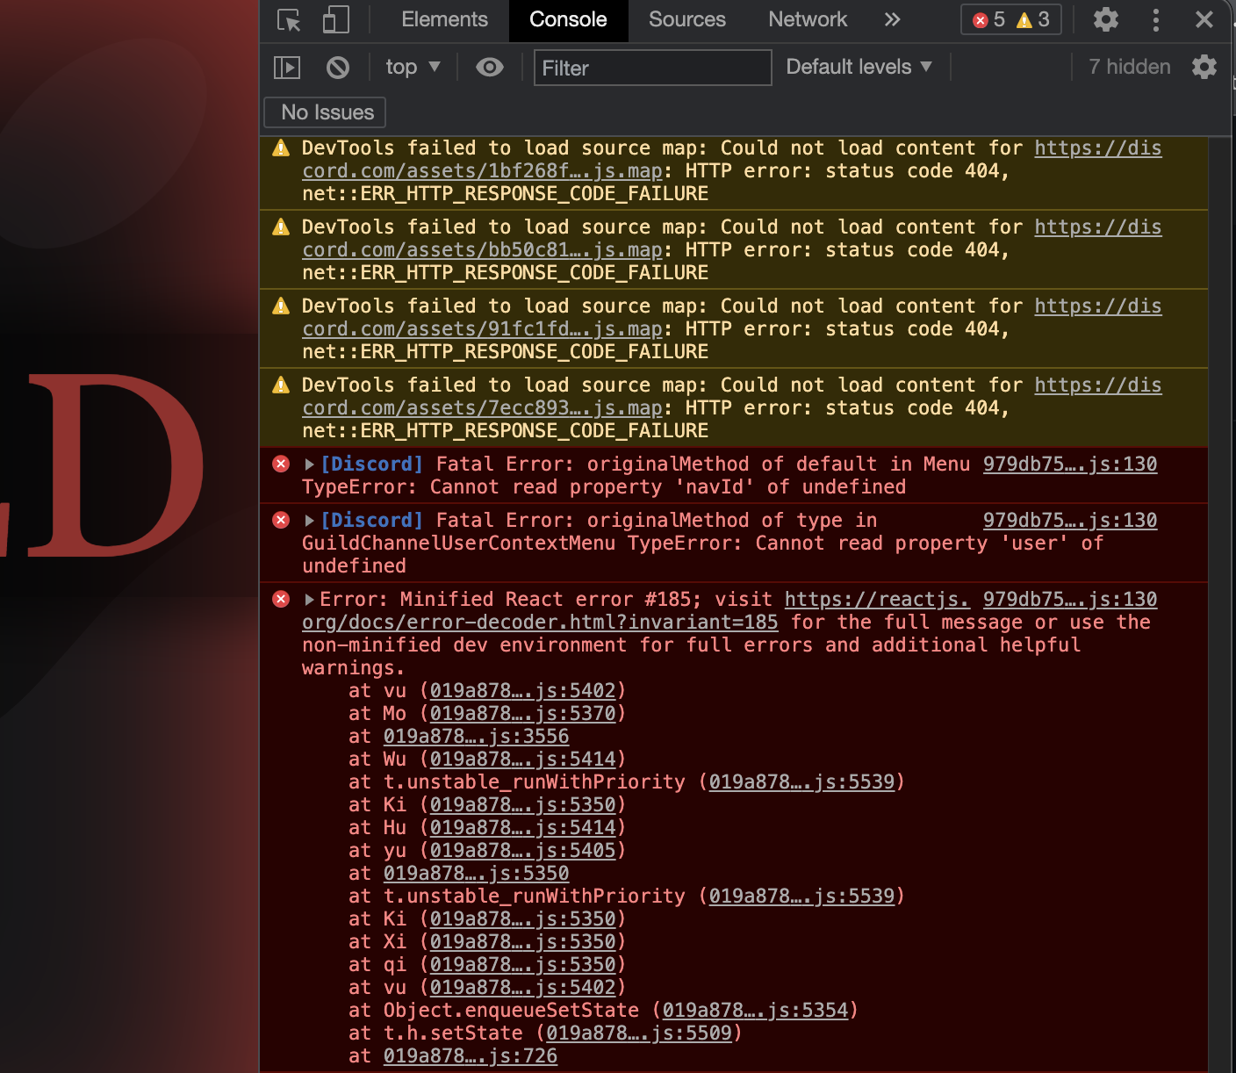Expand the more tabs chevron

point(892,19)
